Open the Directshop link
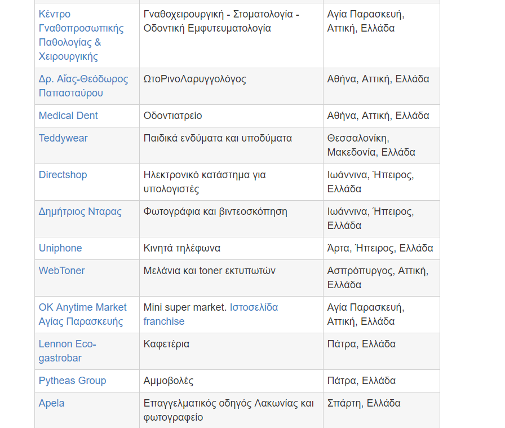Screen dimensions: 505x428 [63, 175]
